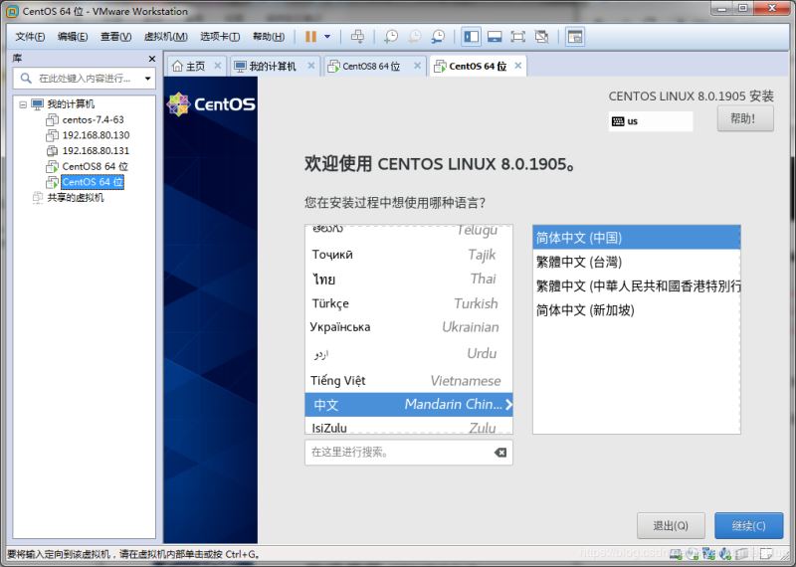796x567 pixels.
Task: Toggle the library sidebar view icon
Action: pyautogui.click(x=471, y=37)
